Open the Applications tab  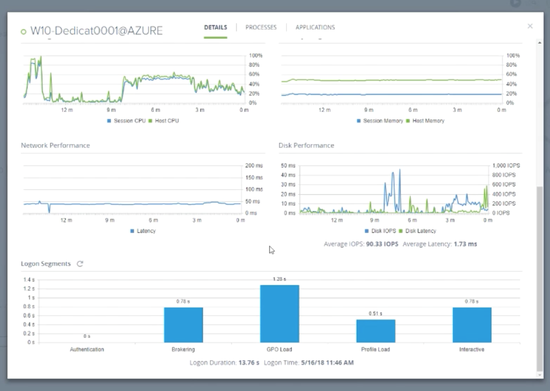[315, 27]
